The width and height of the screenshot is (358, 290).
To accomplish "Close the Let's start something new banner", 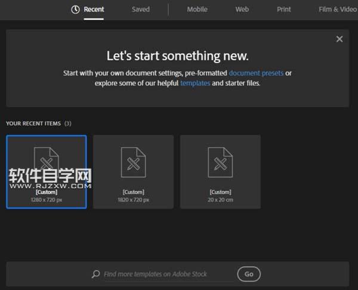I will (x=340, y=39).
